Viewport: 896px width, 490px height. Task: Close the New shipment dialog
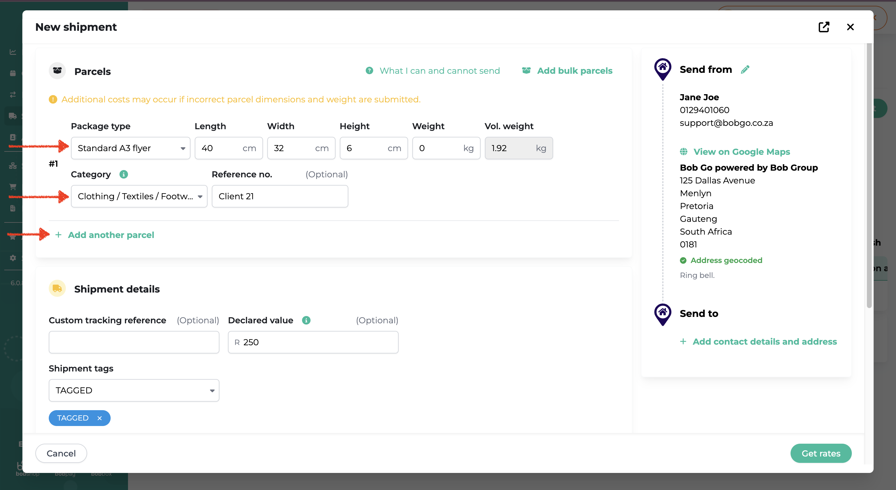point(850,27)
